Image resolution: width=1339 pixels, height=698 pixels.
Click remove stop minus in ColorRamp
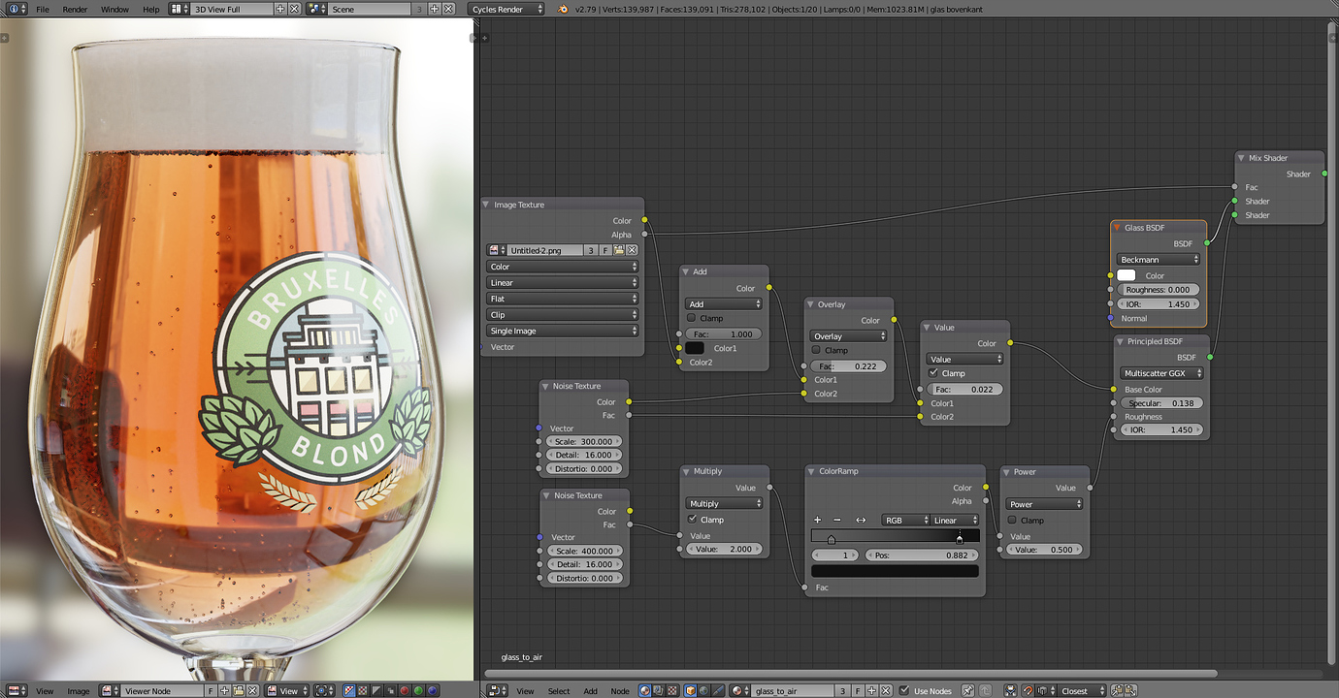[838, 520]
